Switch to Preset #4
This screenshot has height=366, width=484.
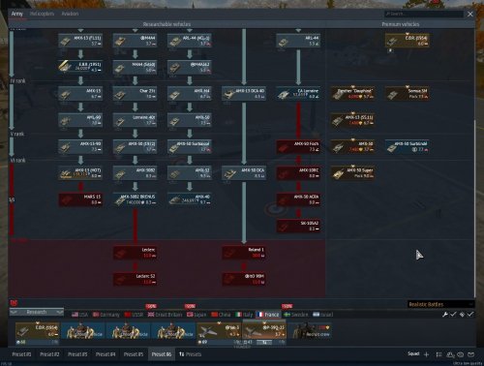pos(106,354)
